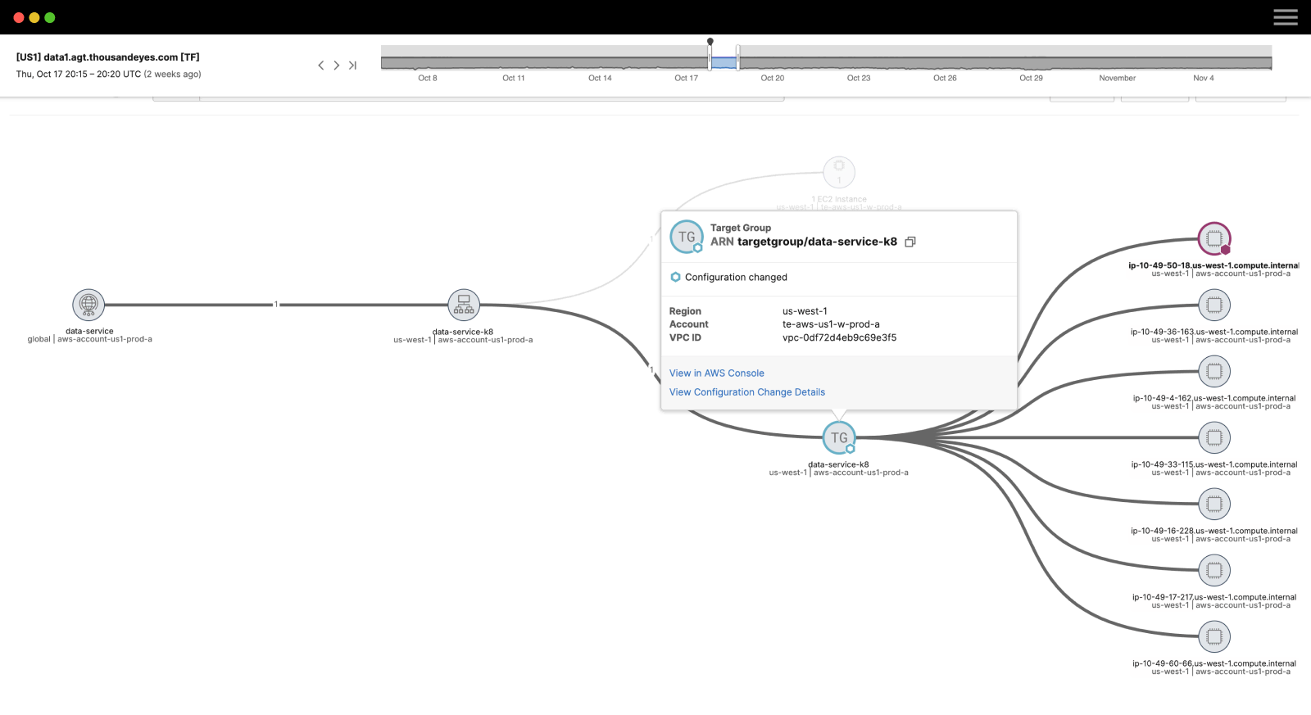The width and height of the screenshot is (1311, 715).
Task: Click the test title data1.agt.thousandeyes.com
Action: (110, 57)
